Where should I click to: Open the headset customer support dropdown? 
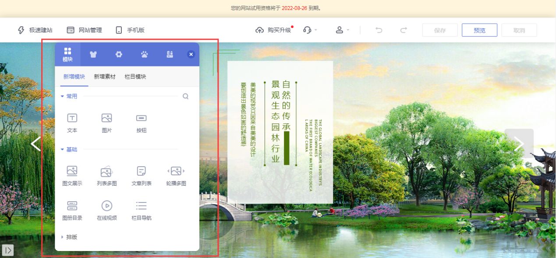tap(310, 30)
